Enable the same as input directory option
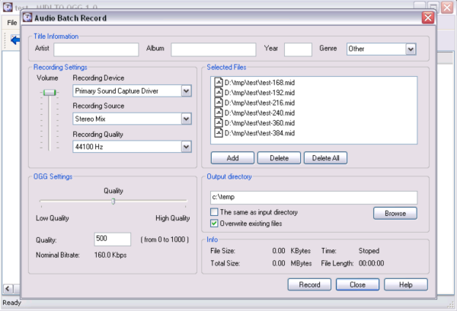Screen dimensions: 457x311 pyautogui.click(x=214, y=212)
